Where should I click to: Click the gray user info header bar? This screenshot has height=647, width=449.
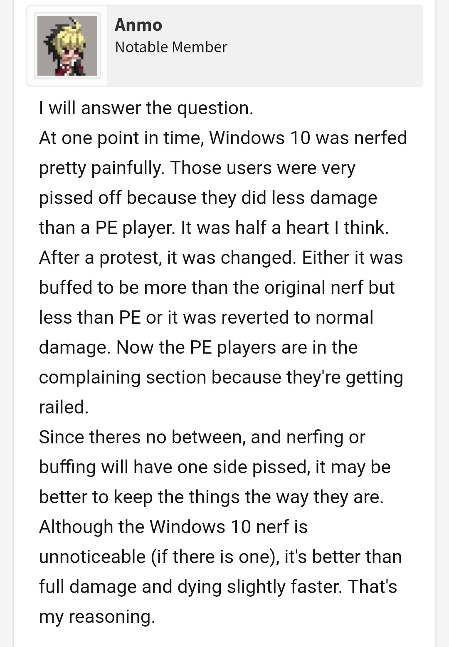click(224, 46)
